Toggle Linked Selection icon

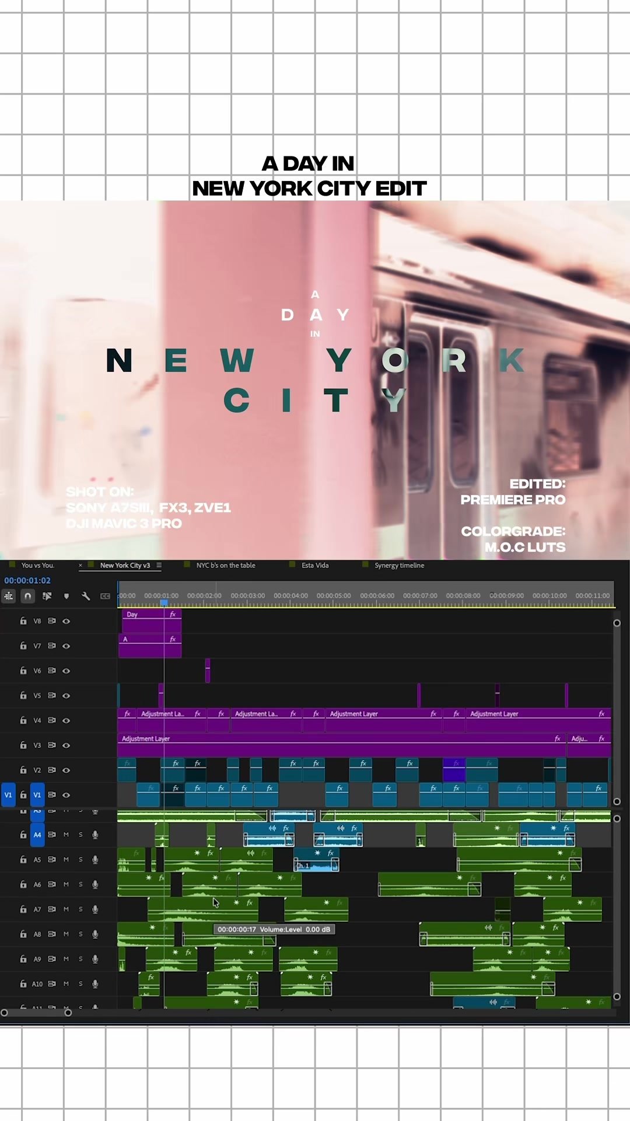(x=47, y=596)
